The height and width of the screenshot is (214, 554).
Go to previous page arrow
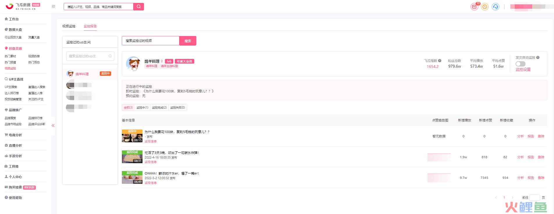click(496, 197)
